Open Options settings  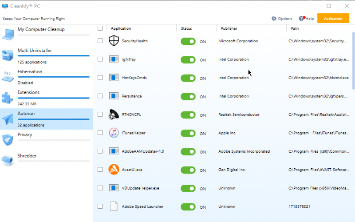(x=282, y=19)
